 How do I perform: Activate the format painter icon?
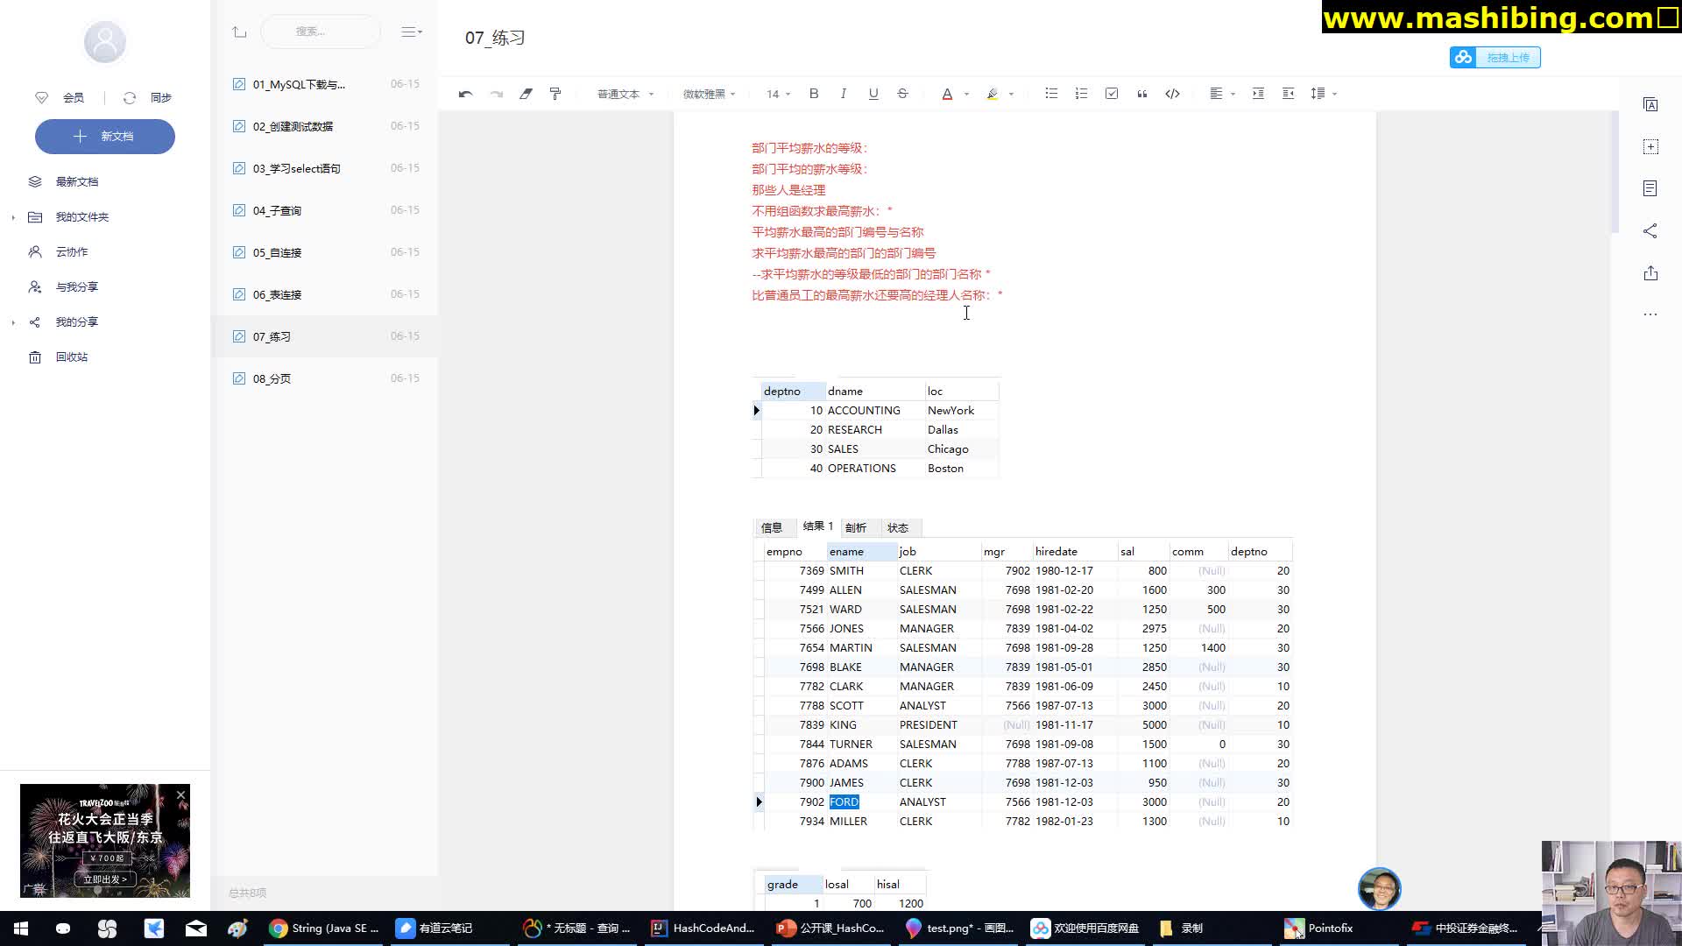point(555,94)
